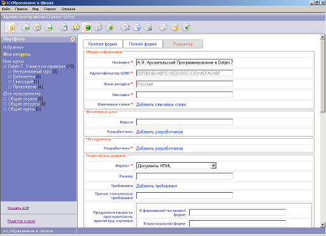Click the green Forward arrow icon
The height and width of the screenshot is (236, 326).
(x=49, y=27)
